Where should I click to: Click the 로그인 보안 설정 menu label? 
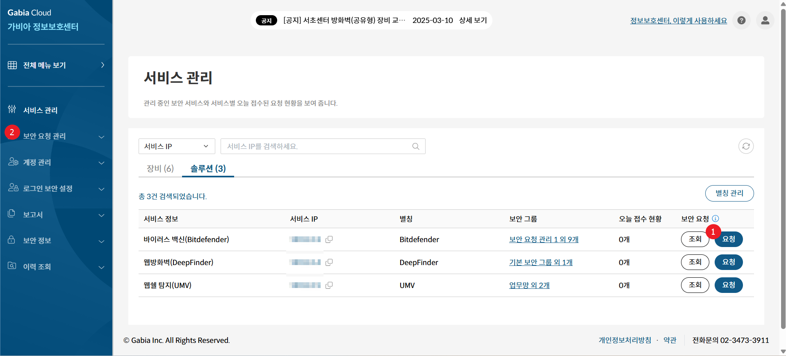pos(48,188)
